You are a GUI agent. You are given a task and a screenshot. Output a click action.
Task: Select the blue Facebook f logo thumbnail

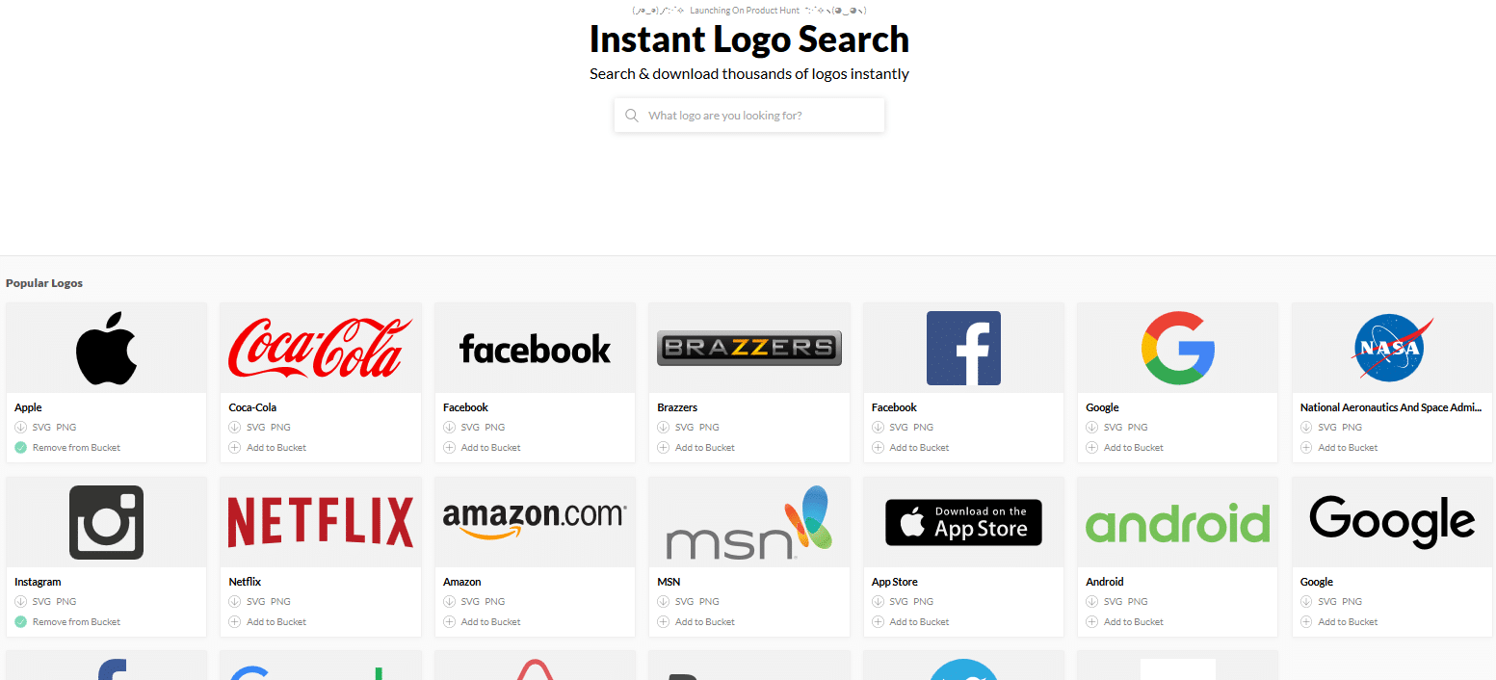pyautogui.click(x=963, y=348)
